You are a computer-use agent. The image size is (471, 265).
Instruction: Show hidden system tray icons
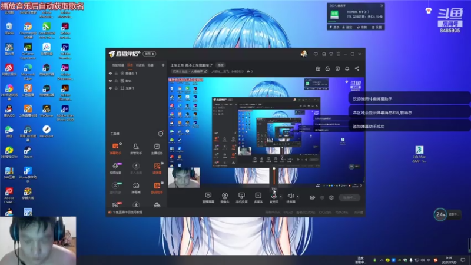point(381,260)
